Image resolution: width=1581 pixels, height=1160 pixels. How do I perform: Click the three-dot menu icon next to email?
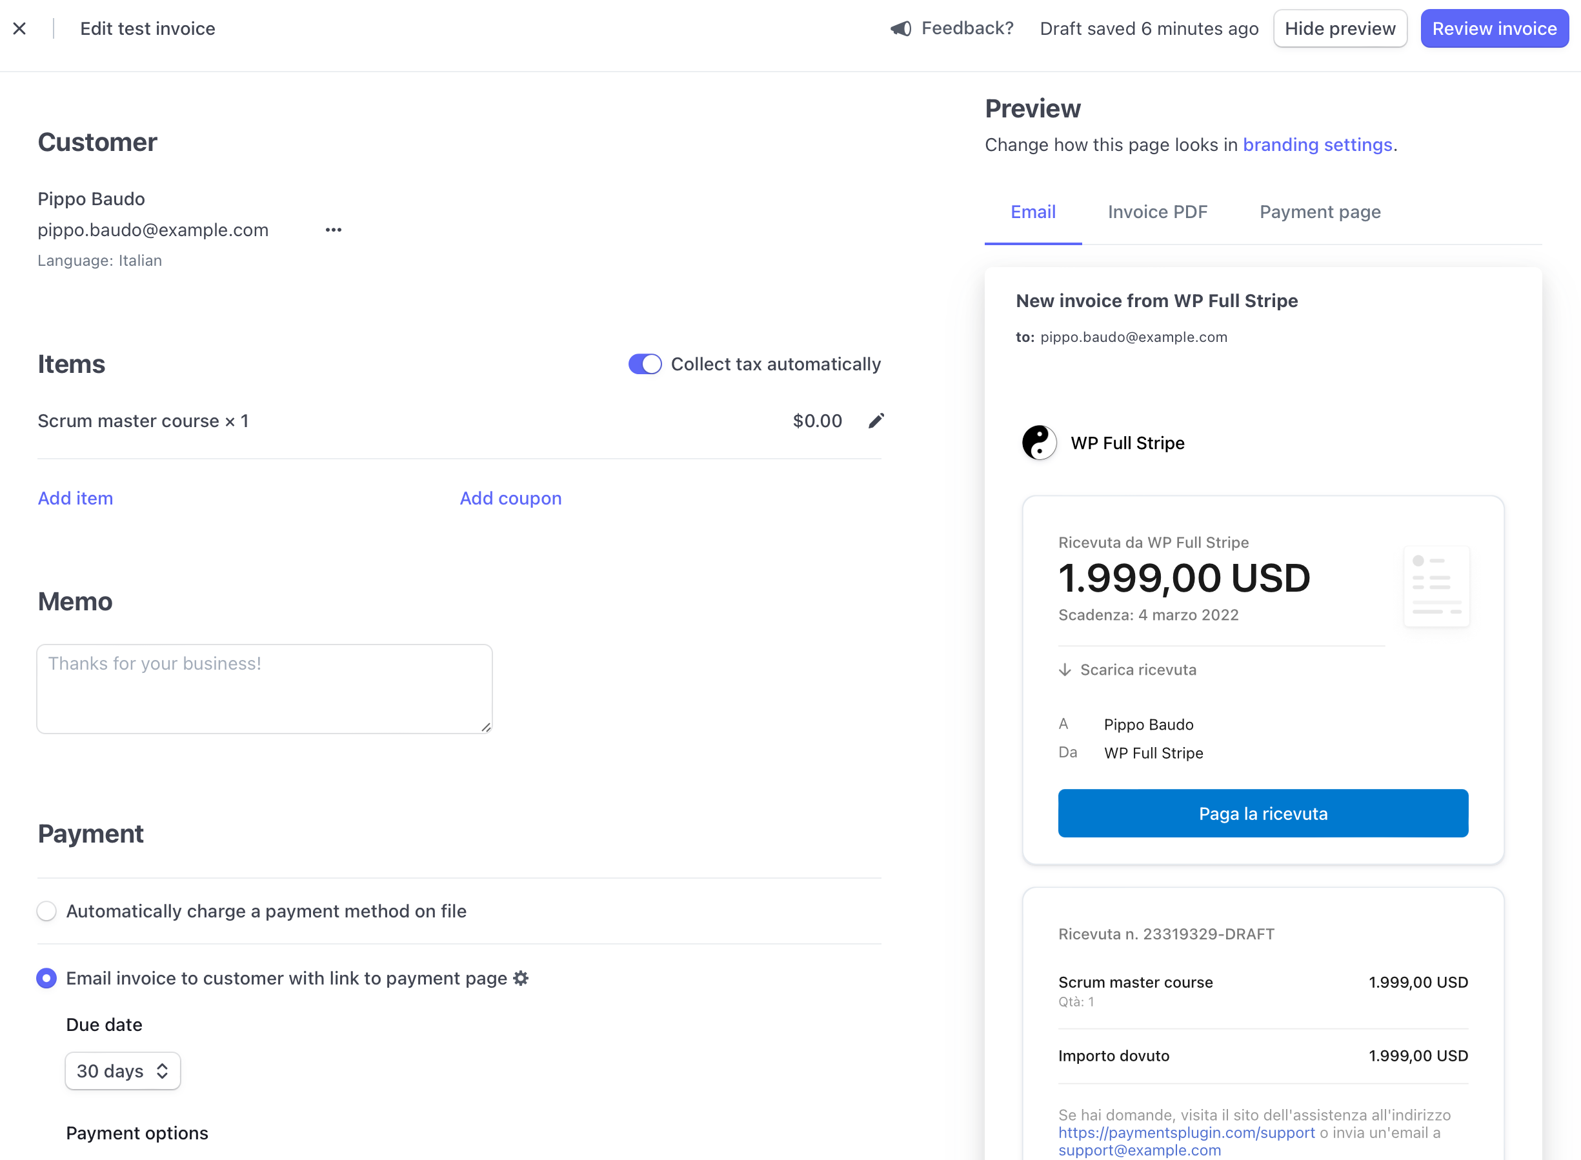(334, 230)
